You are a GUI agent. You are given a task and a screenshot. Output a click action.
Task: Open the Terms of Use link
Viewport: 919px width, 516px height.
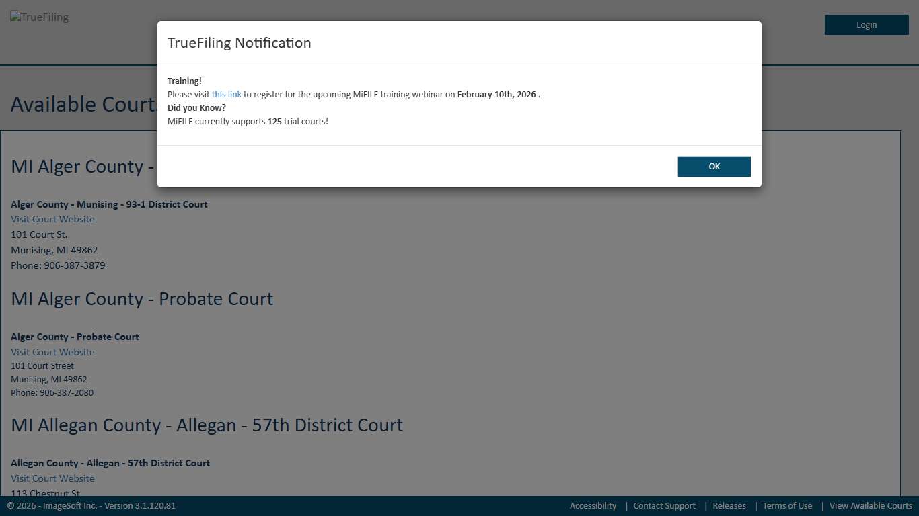(x=787, y=506)
